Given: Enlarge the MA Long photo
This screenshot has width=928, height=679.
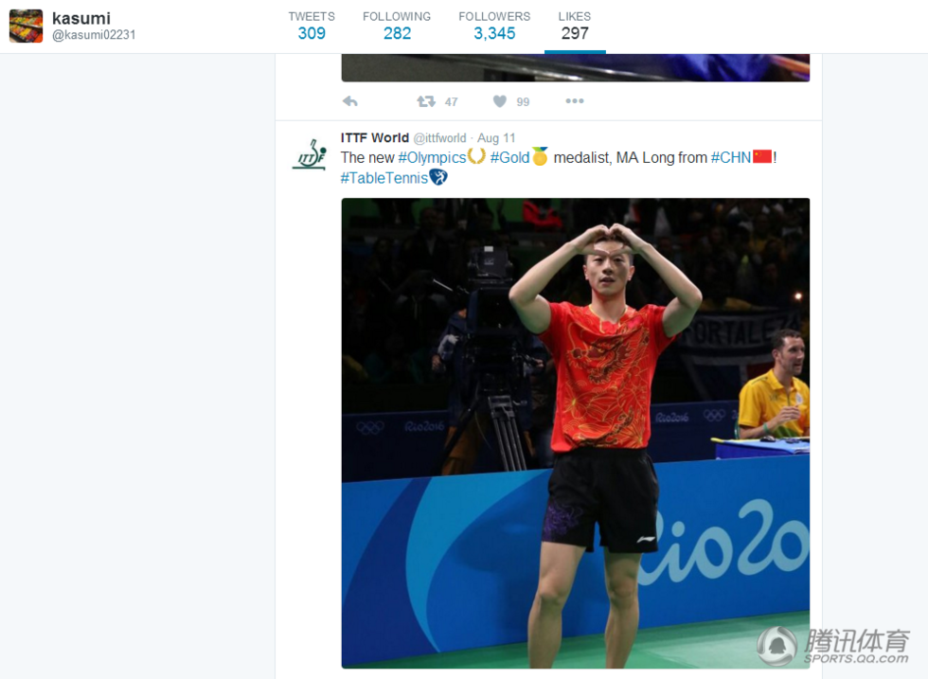Looking at the screenshot, I should click(x=576, y=434).
